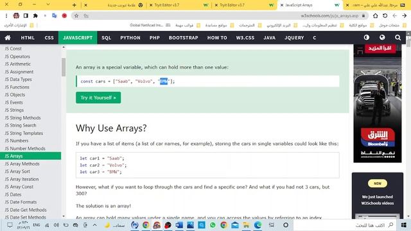The height and width of the screenshot is (231, 411).
Task: Open JS Functions in sidebar
Action: click(17, 87)
